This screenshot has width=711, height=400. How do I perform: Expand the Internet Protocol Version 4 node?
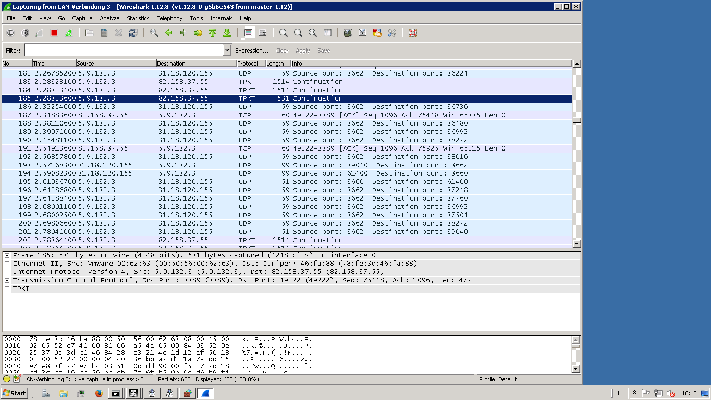[x=7, y=272]
